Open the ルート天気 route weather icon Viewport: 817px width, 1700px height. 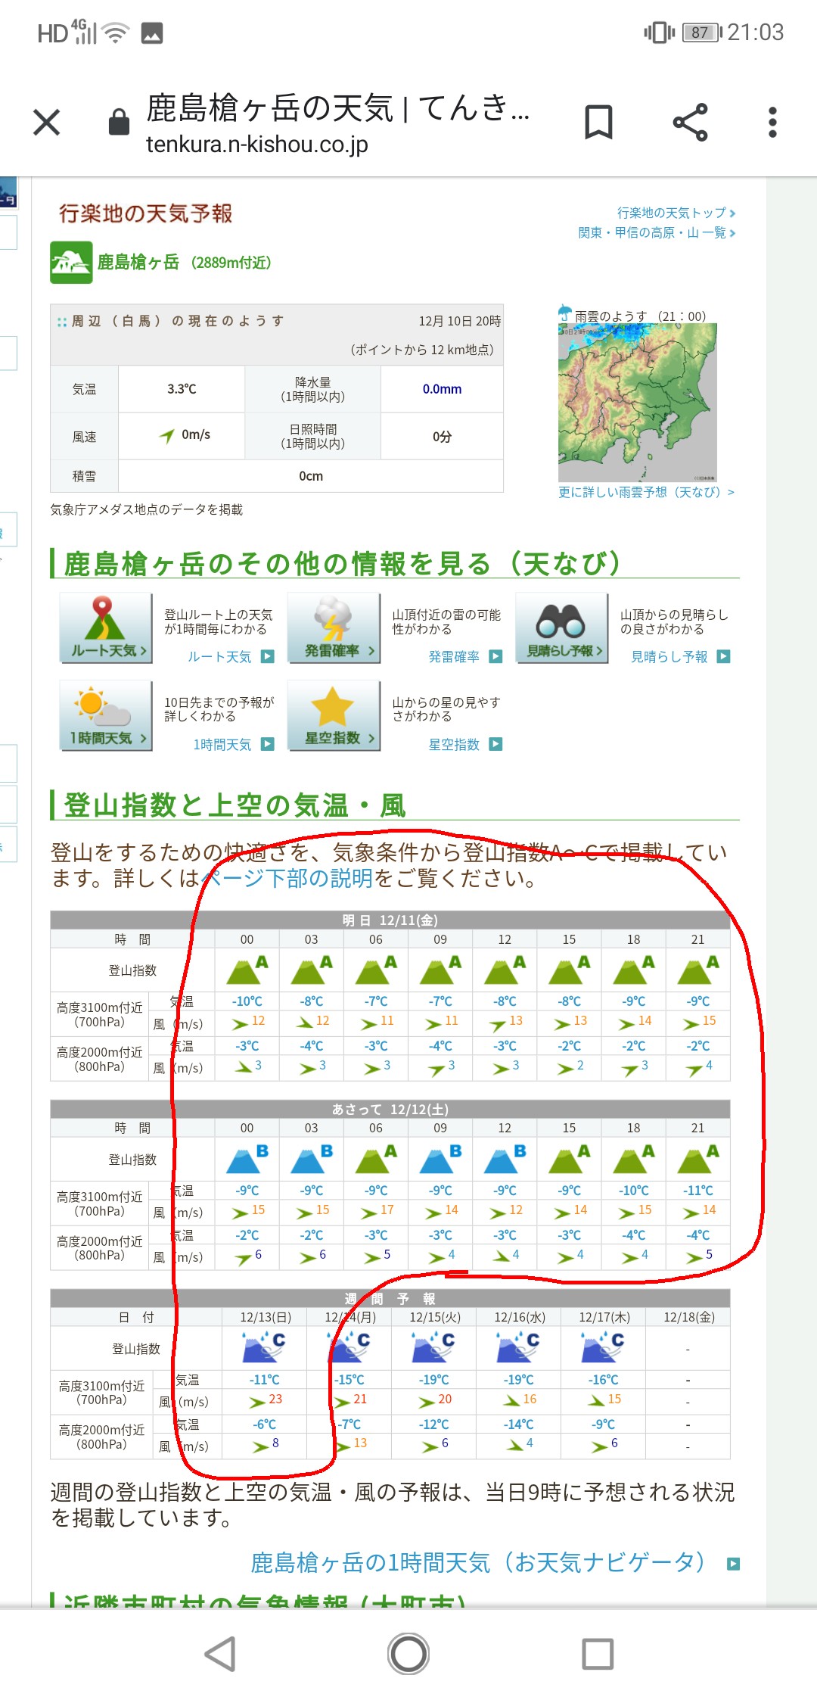pyautogui.click(x=106, y=628)
